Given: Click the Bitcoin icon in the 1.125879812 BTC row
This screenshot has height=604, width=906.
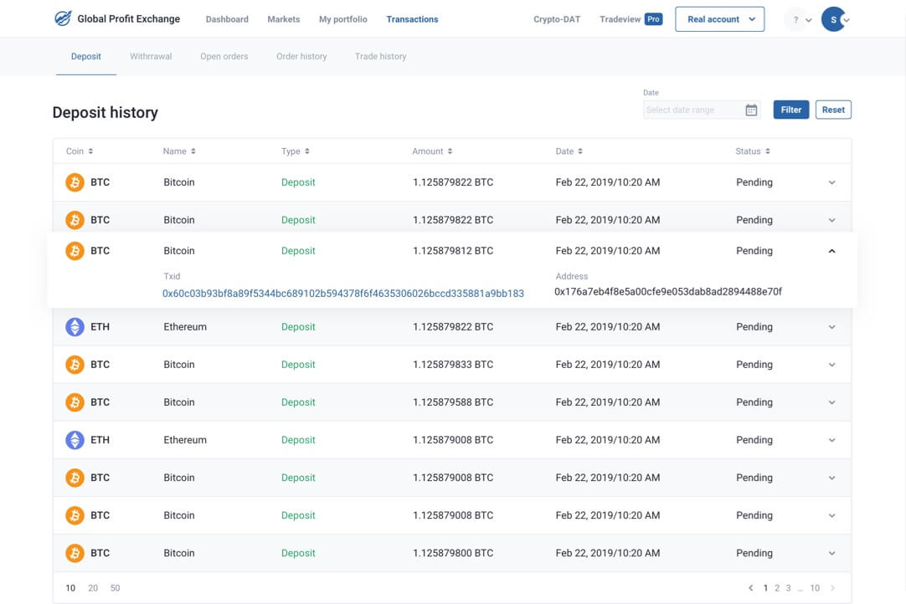Looking at the screenshot, I should (75, 251).
